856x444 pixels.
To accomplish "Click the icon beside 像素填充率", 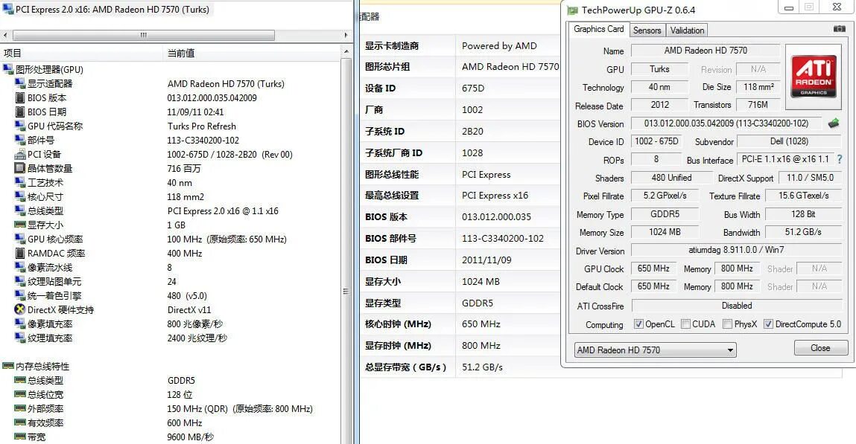I will tap(19, 324).
